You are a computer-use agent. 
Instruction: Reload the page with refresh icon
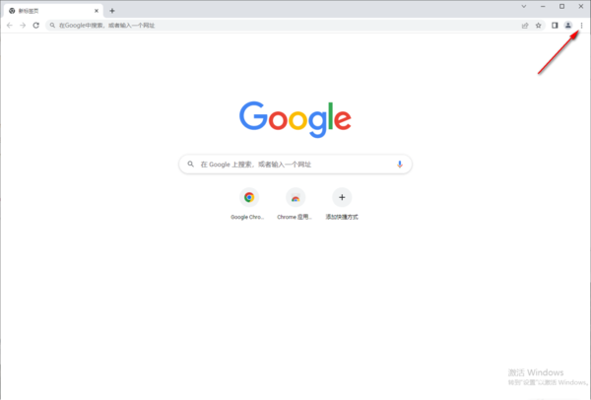(35, 26)
